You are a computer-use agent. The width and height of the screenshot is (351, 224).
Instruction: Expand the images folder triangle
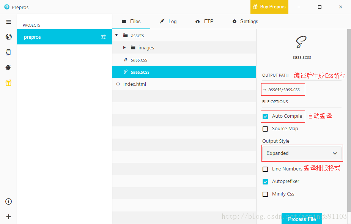click(x=124, y=47)
